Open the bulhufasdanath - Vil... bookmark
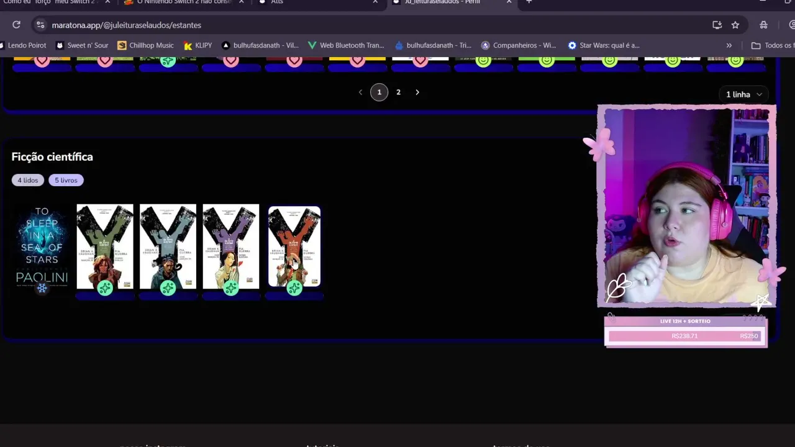Viewport: 795px width, 447px height. point(260,45)
